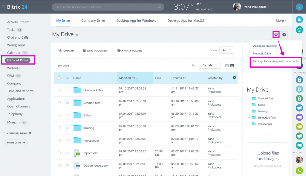306x176 pixels.
Task: Open imessenger folder in tree
Action: [265, 124]
